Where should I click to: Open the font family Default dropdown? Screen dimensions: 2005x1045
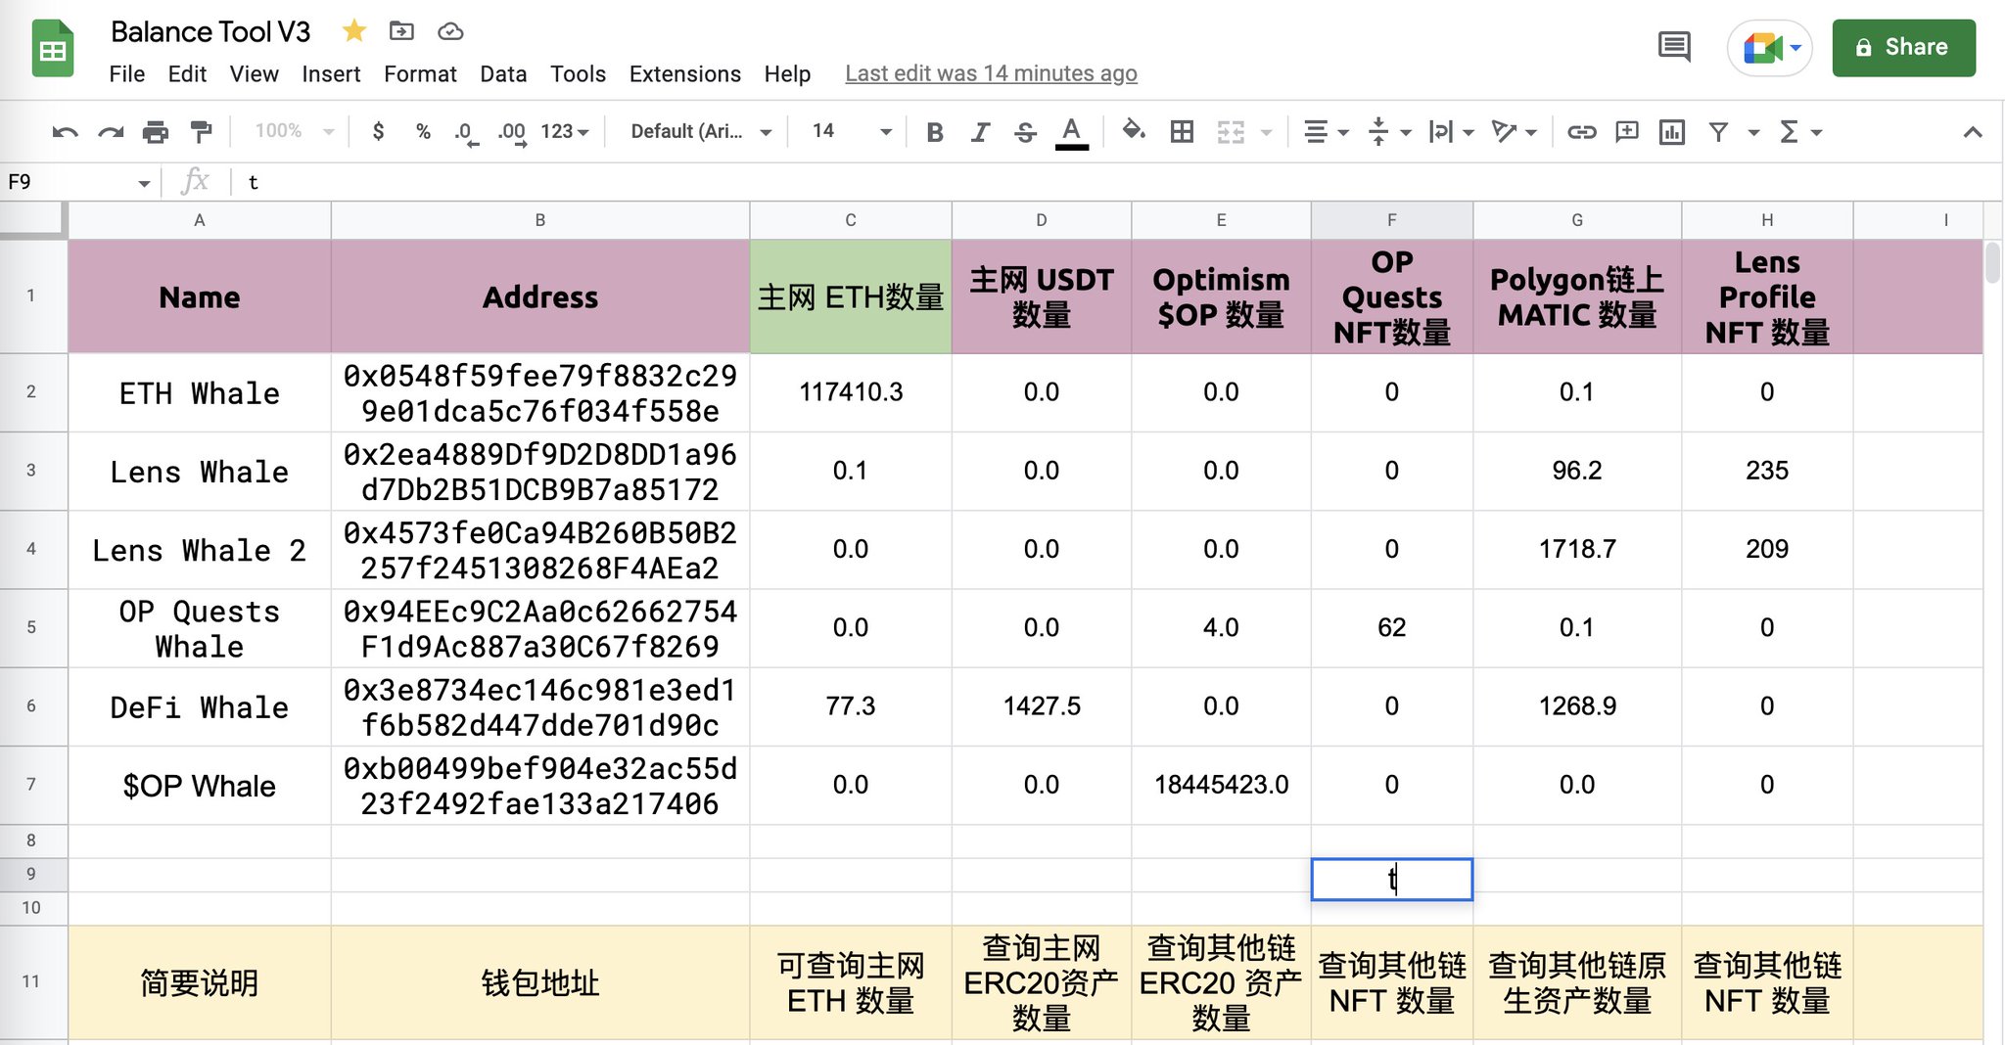pos(701,131)
